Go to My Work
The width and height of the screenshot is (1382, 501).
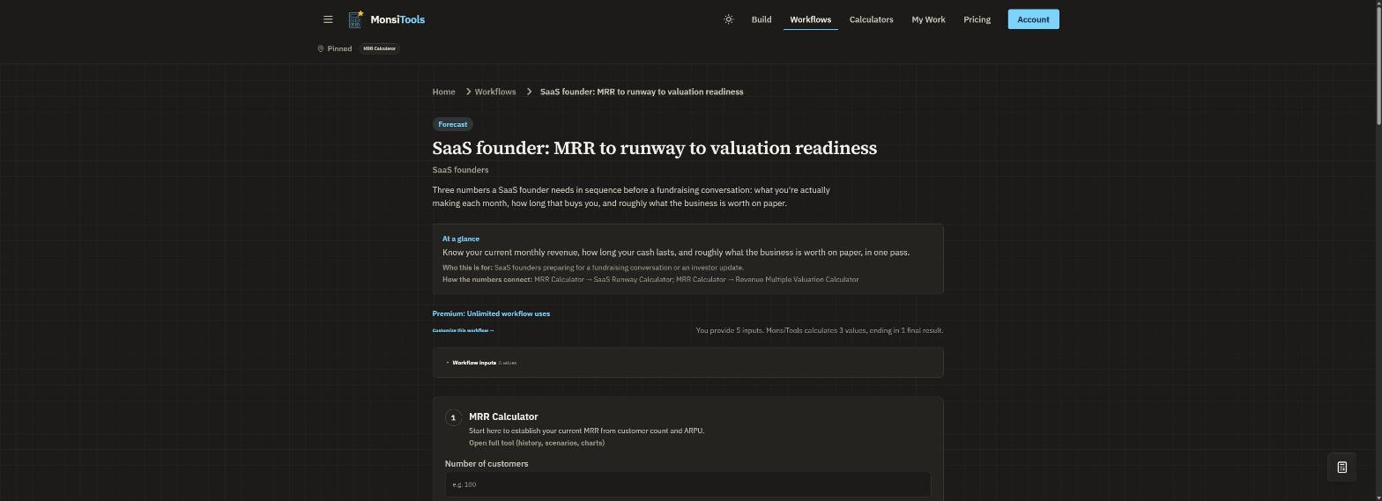point(928,19)
